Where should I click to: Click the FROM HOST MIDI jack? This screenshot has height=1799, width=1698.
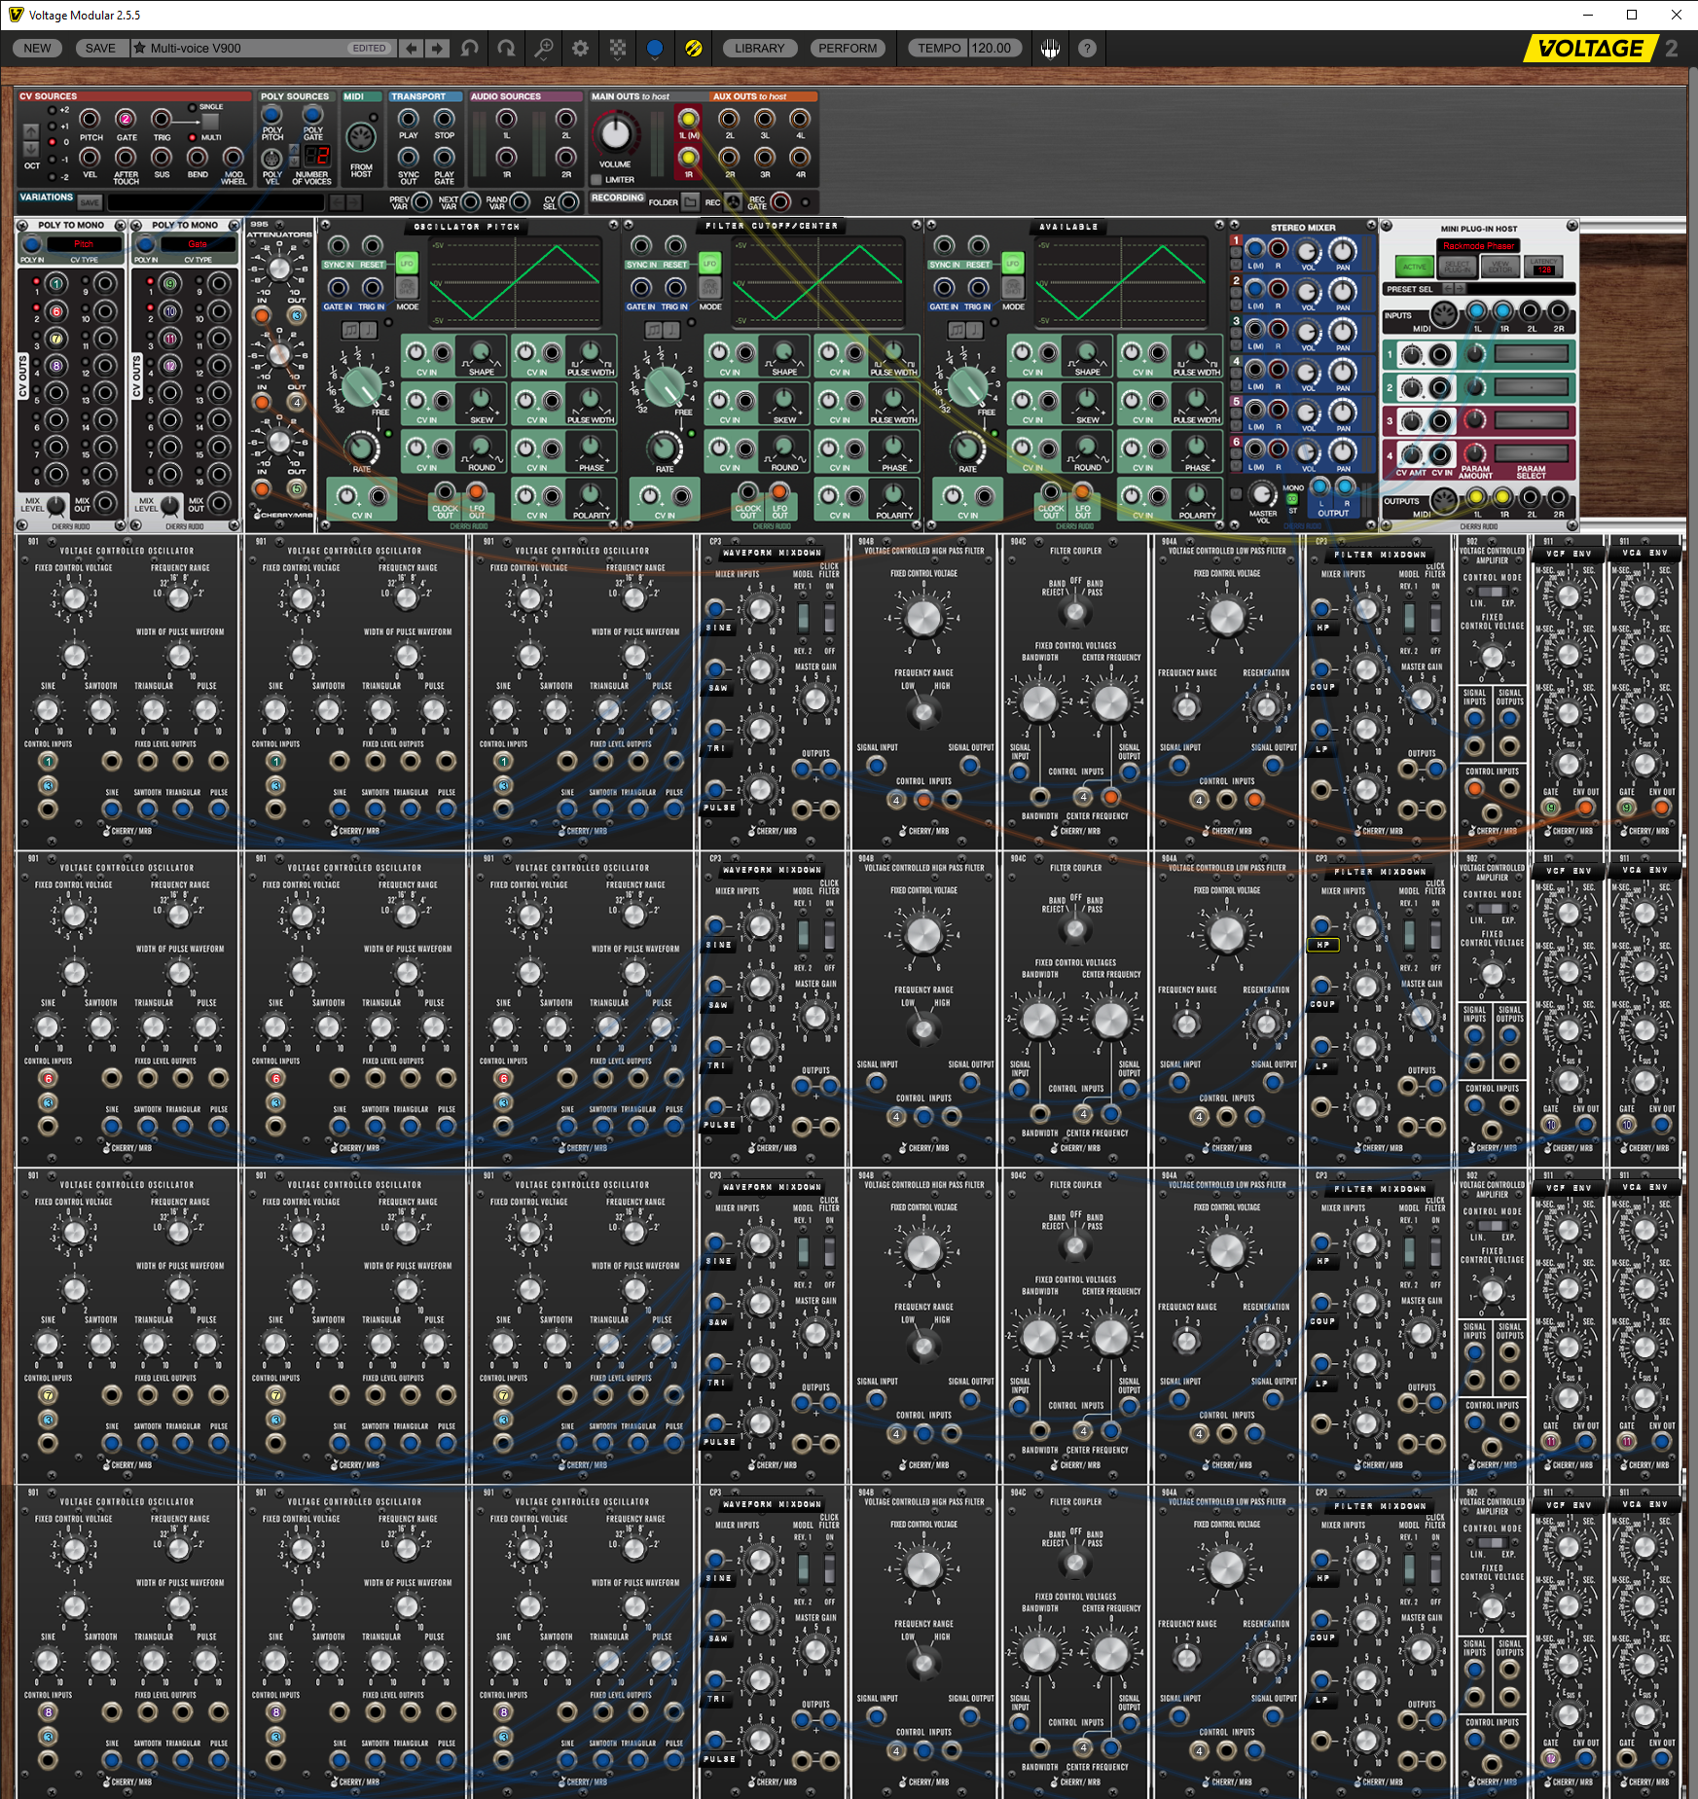click(x=361, y=137)
